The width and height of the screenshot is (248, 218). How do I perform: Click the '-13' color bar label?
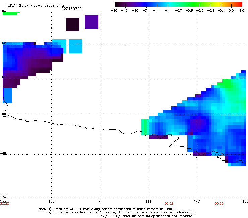124,11
